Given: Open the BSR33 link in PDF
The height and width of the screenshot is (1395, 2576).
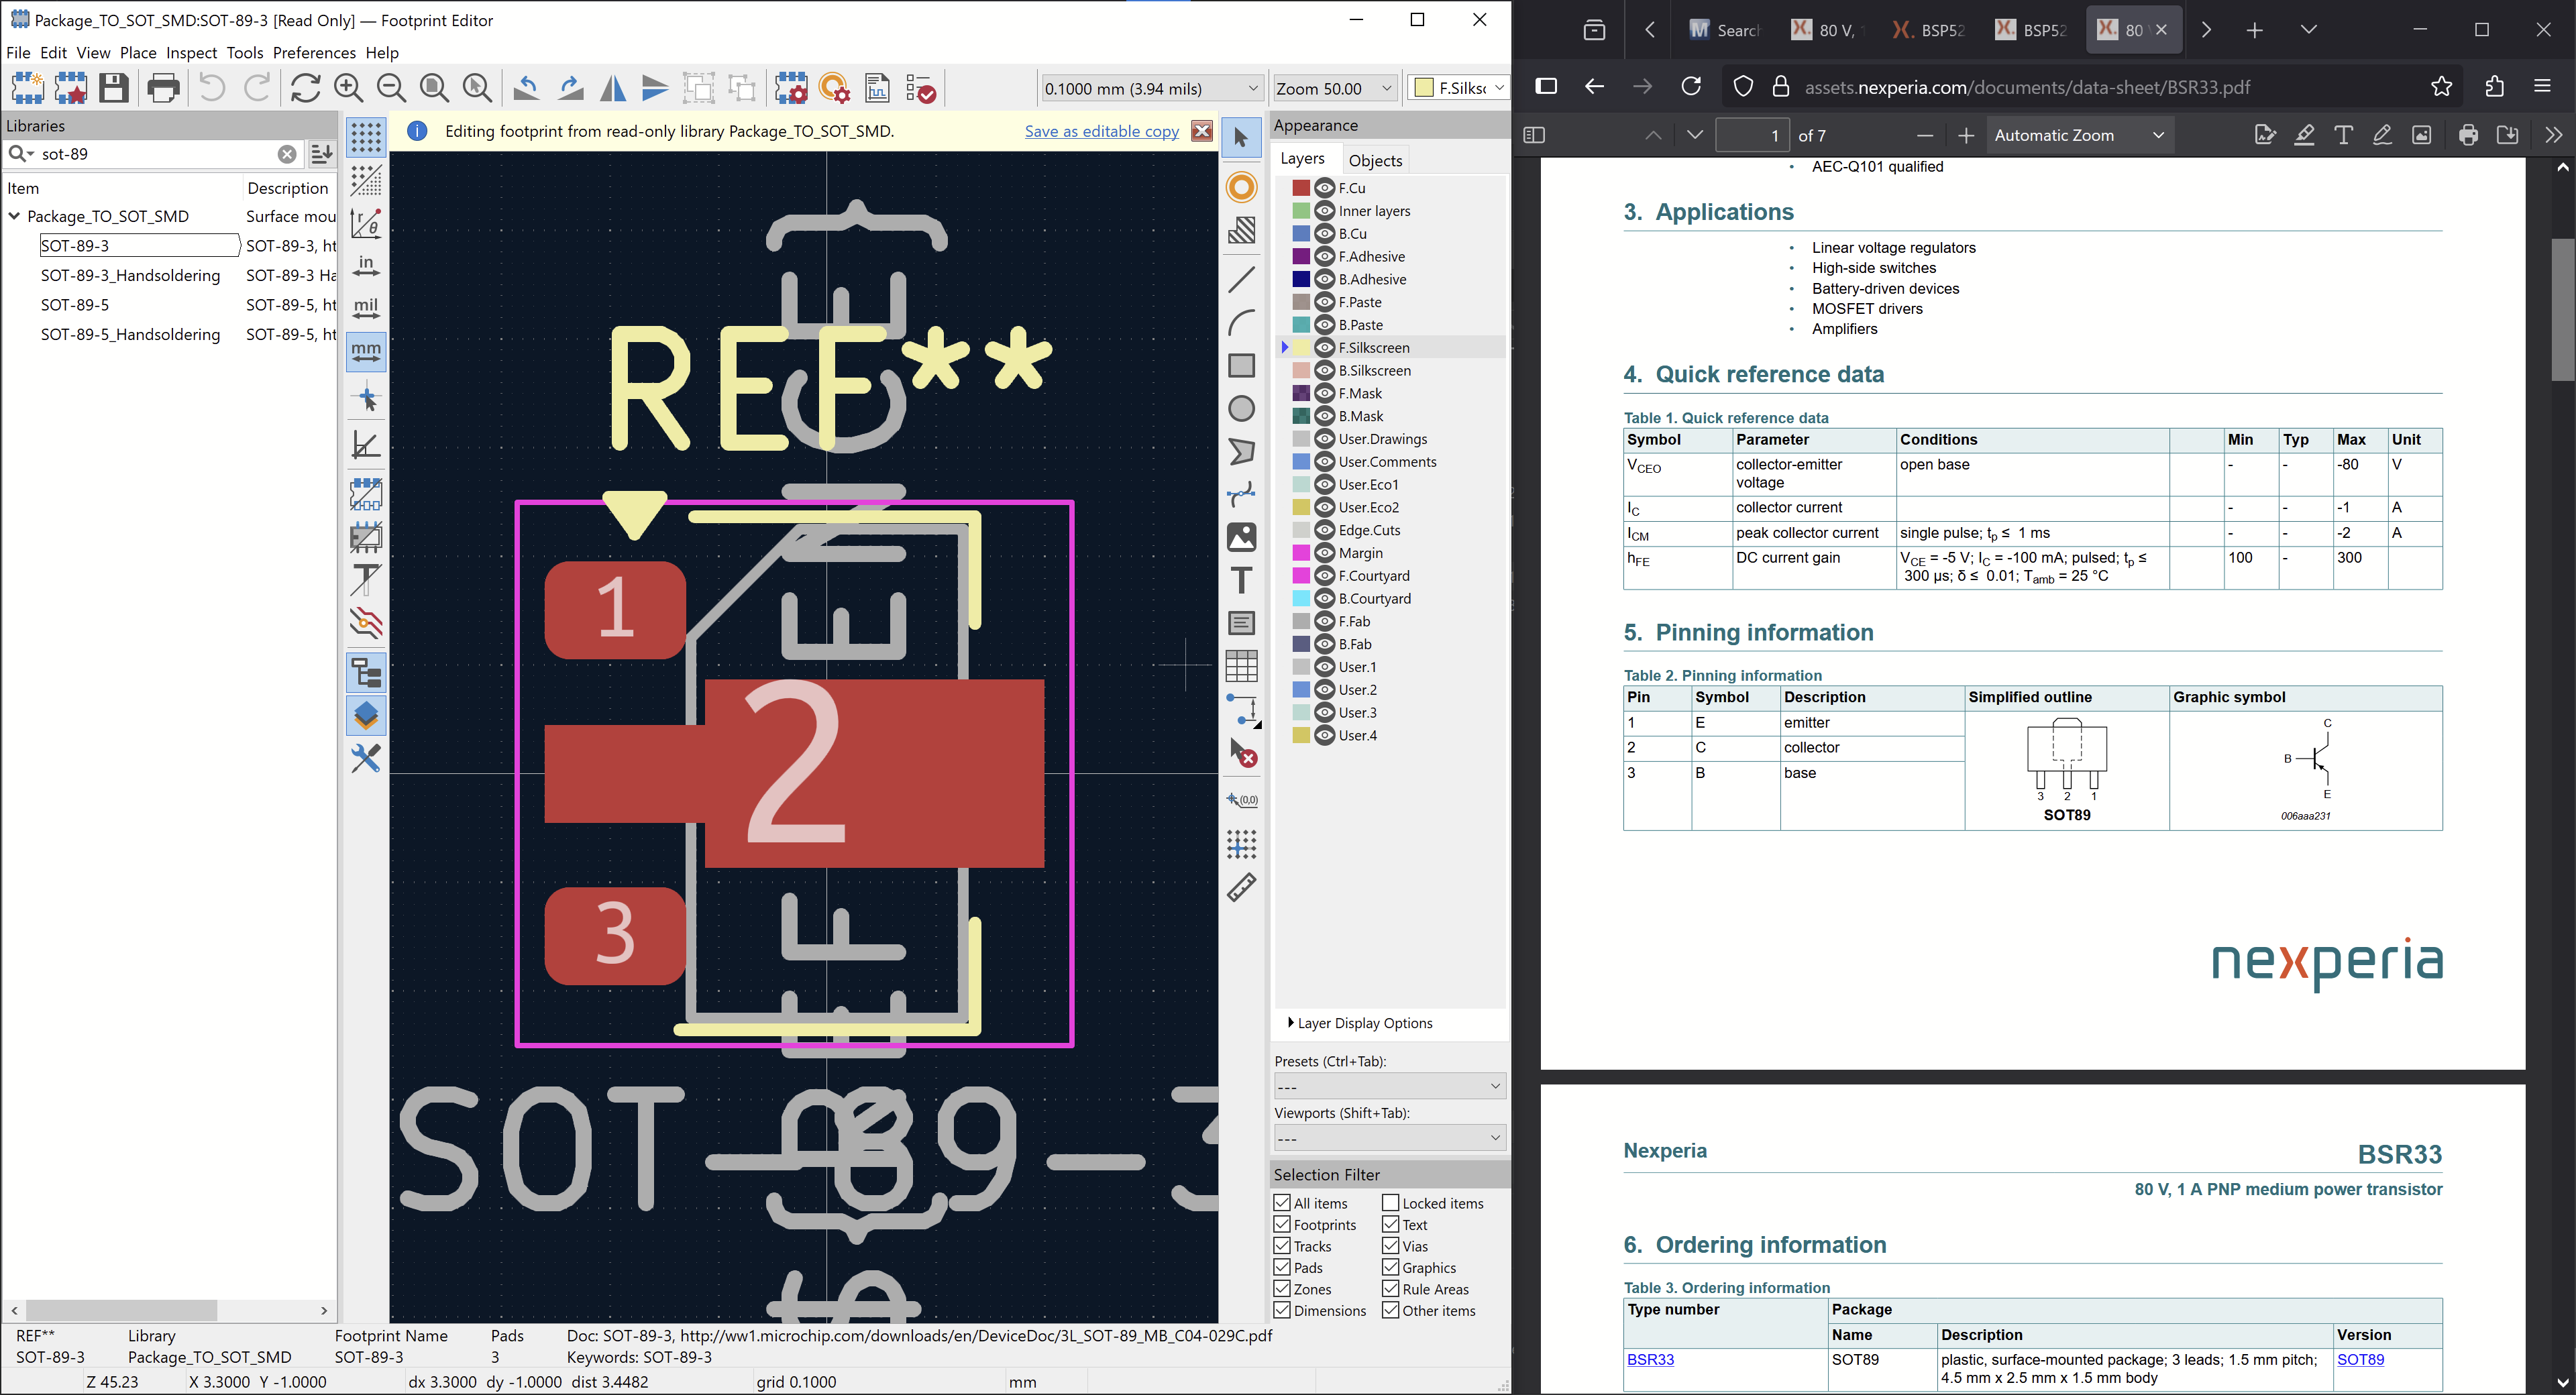Looking at the screenshot, I should [1650, 1359].
